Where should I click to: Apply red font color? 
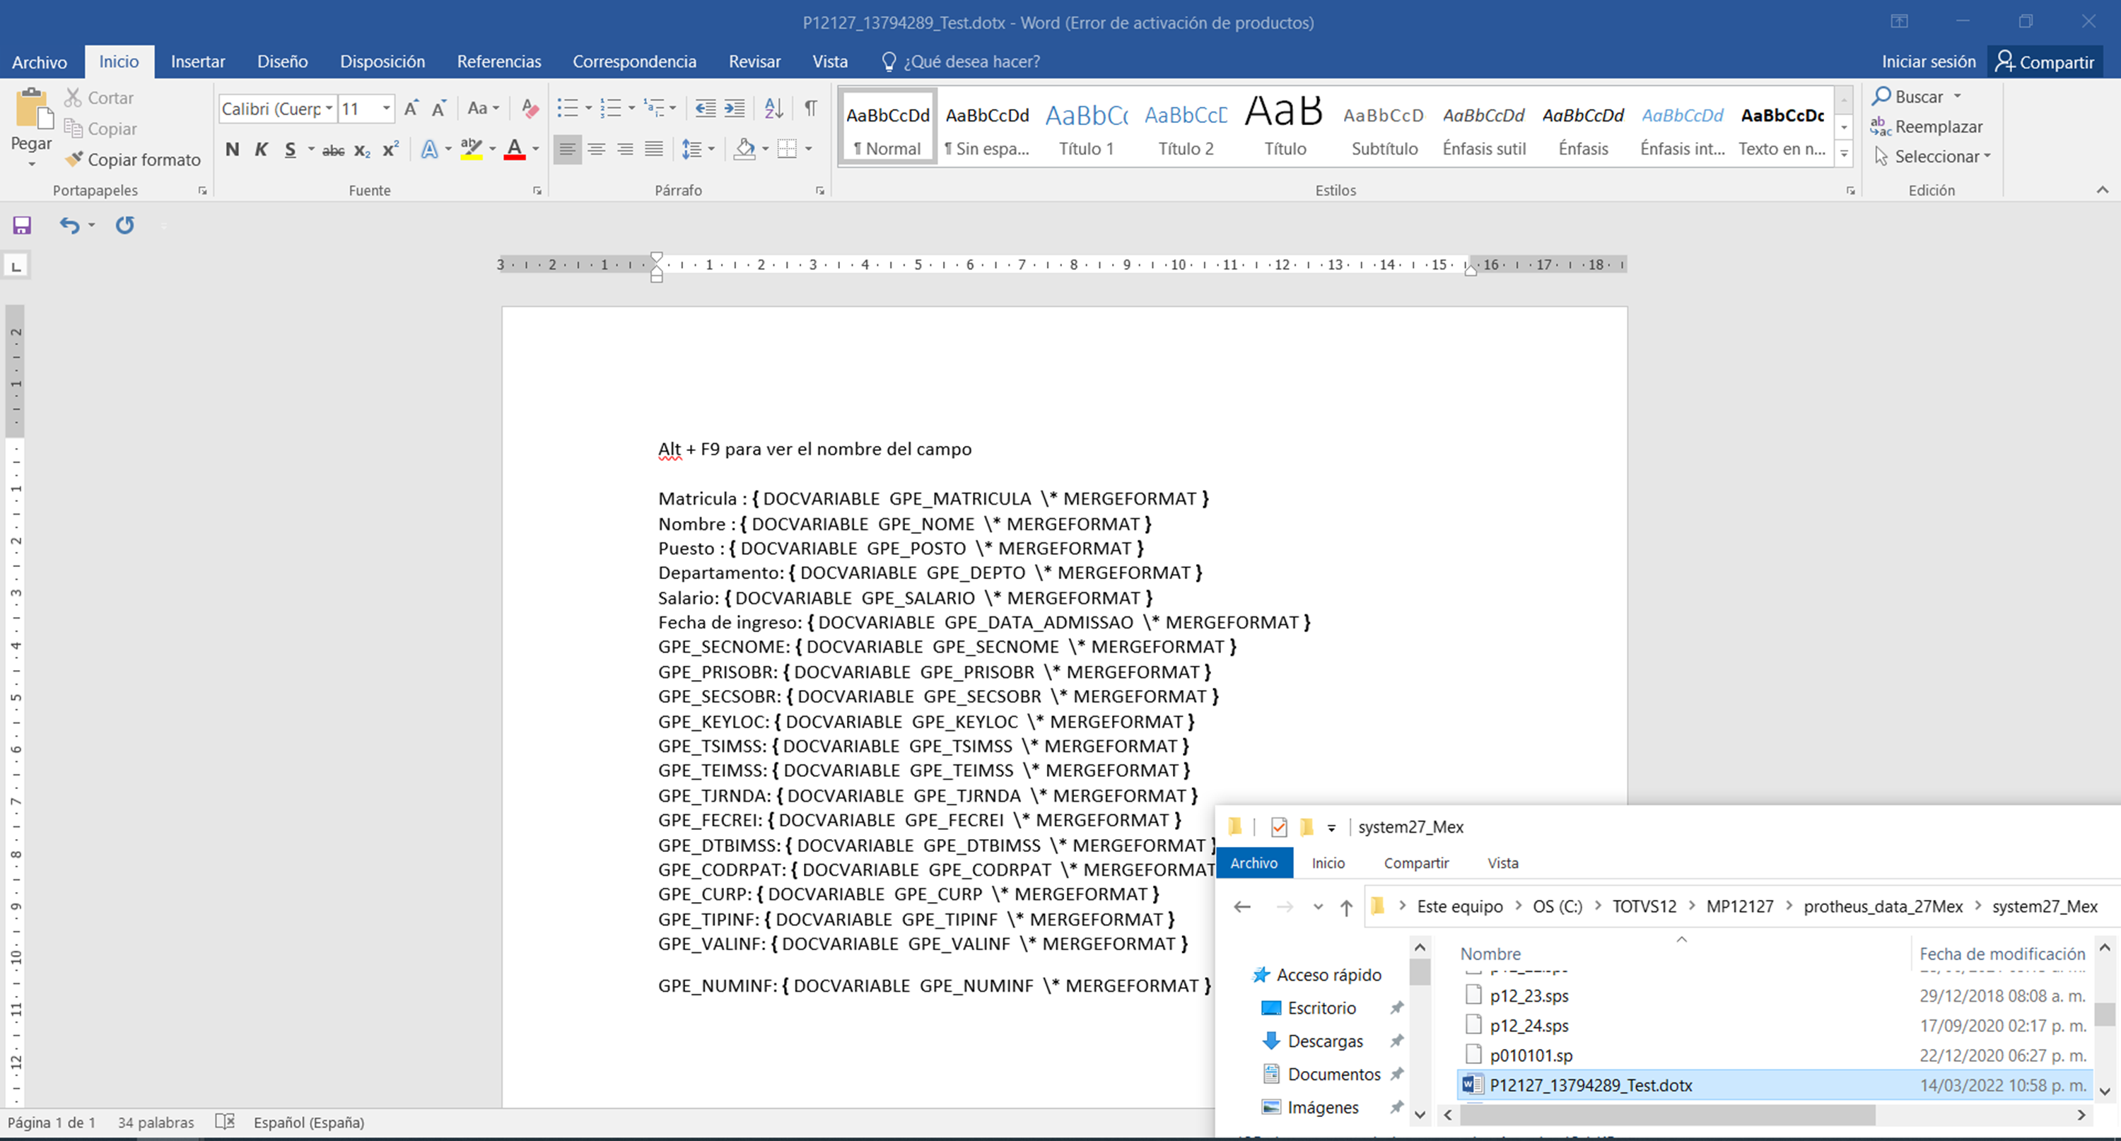(515, 149)
